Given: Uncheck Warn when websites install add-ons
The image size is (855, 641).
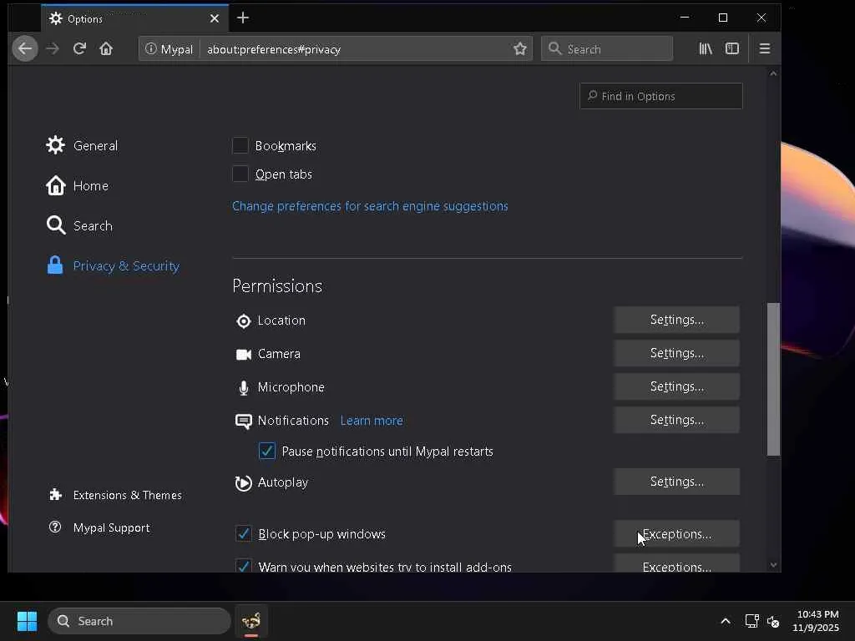Looking at the screenshot, I should [x=243, y=565].
